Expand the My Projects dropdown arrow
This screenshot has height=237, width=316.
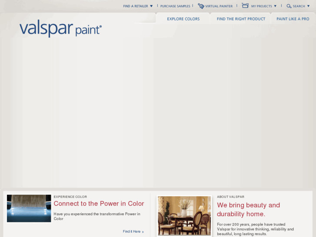pos(275,6)
